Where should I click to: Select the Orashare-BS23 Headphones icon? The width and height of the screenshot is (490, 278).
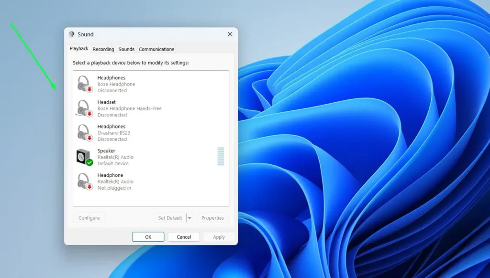tap(84, 132)
